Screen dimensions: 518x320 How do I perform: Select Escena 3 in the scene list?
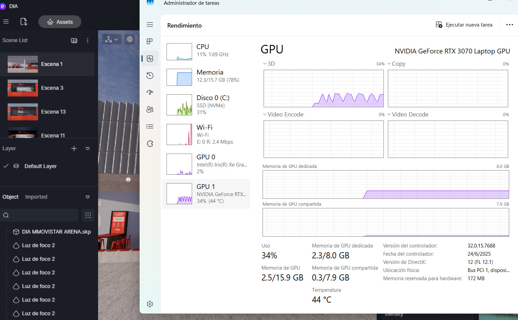pyautogui.click(x=47, y=88)
